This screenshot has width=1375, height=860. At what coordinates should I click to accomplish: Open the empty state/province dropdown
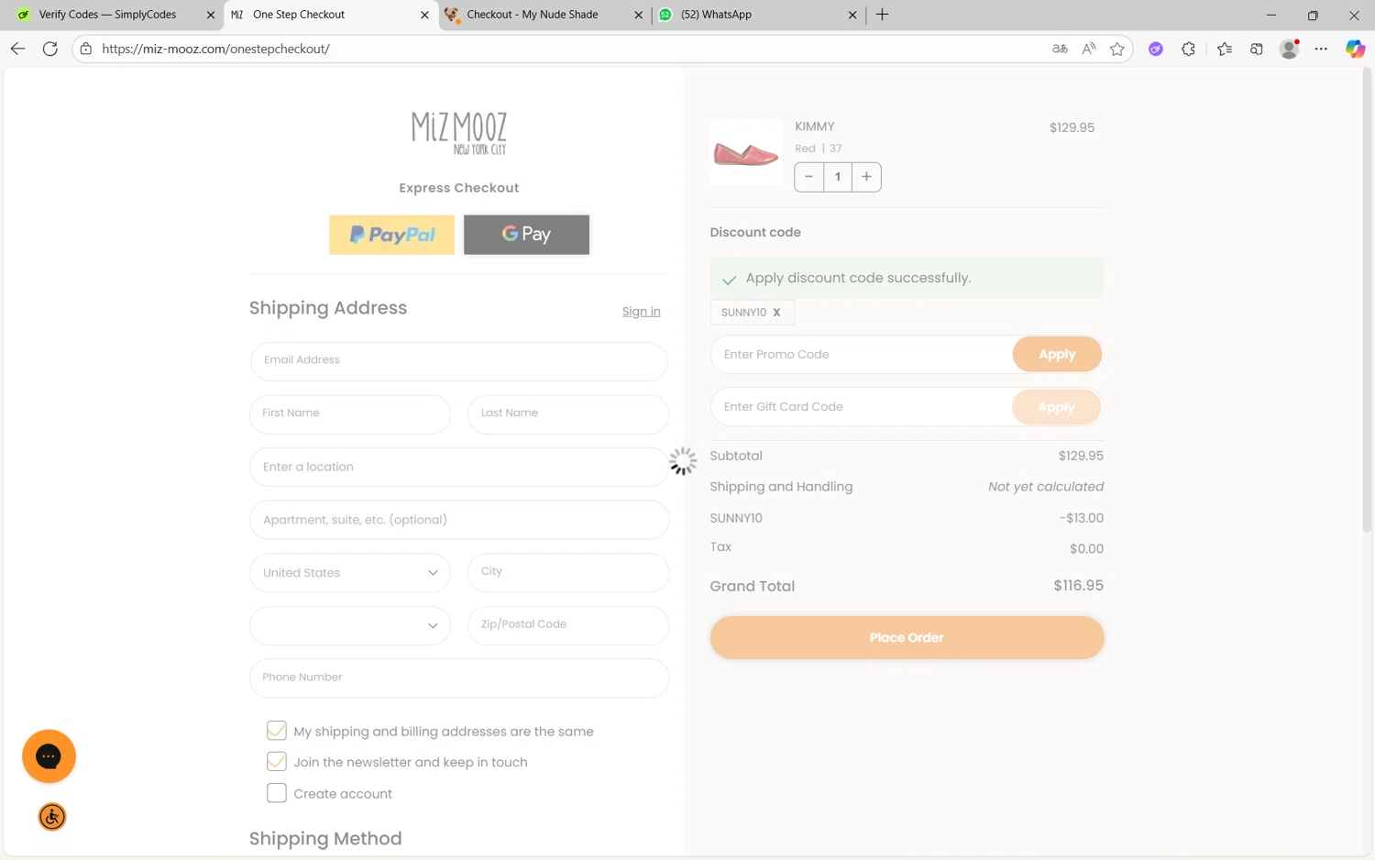coord(350,625)
